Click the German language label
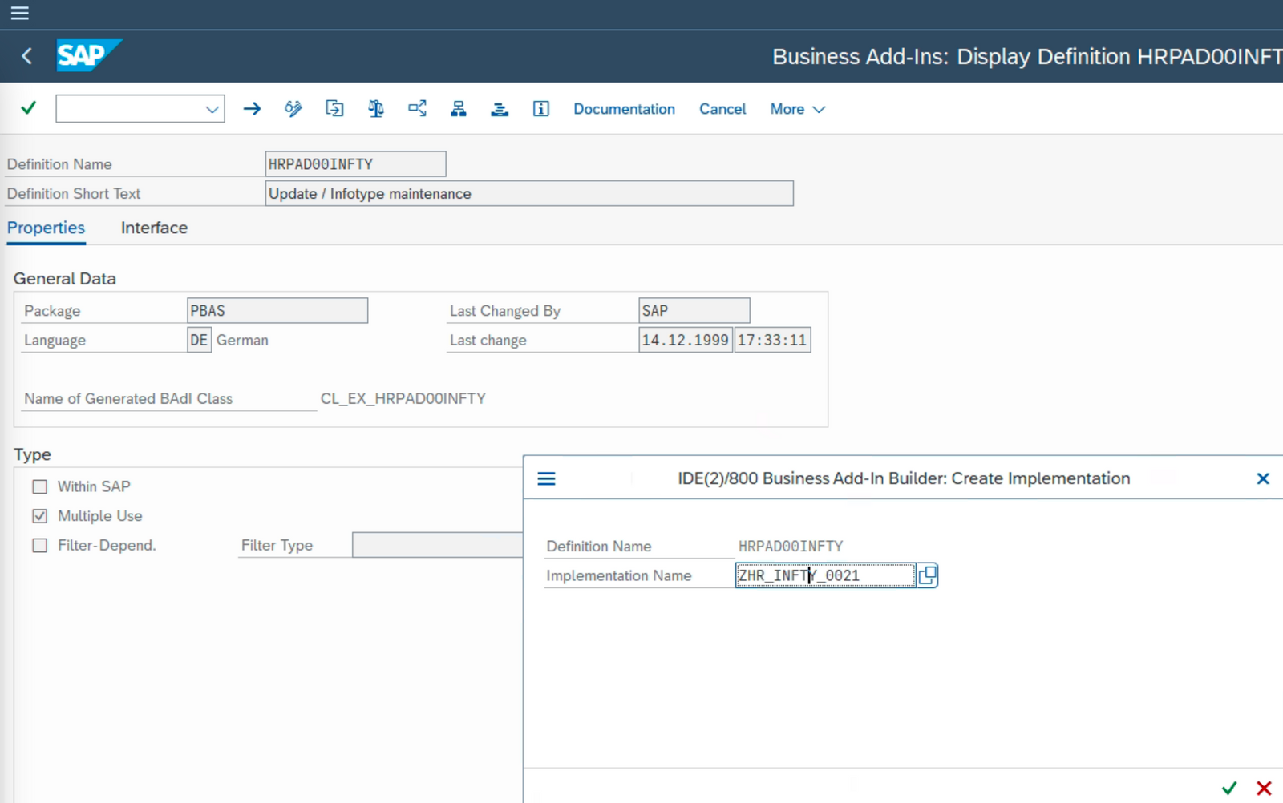This screenshot has height=803, width=1283. coord(242,340)
